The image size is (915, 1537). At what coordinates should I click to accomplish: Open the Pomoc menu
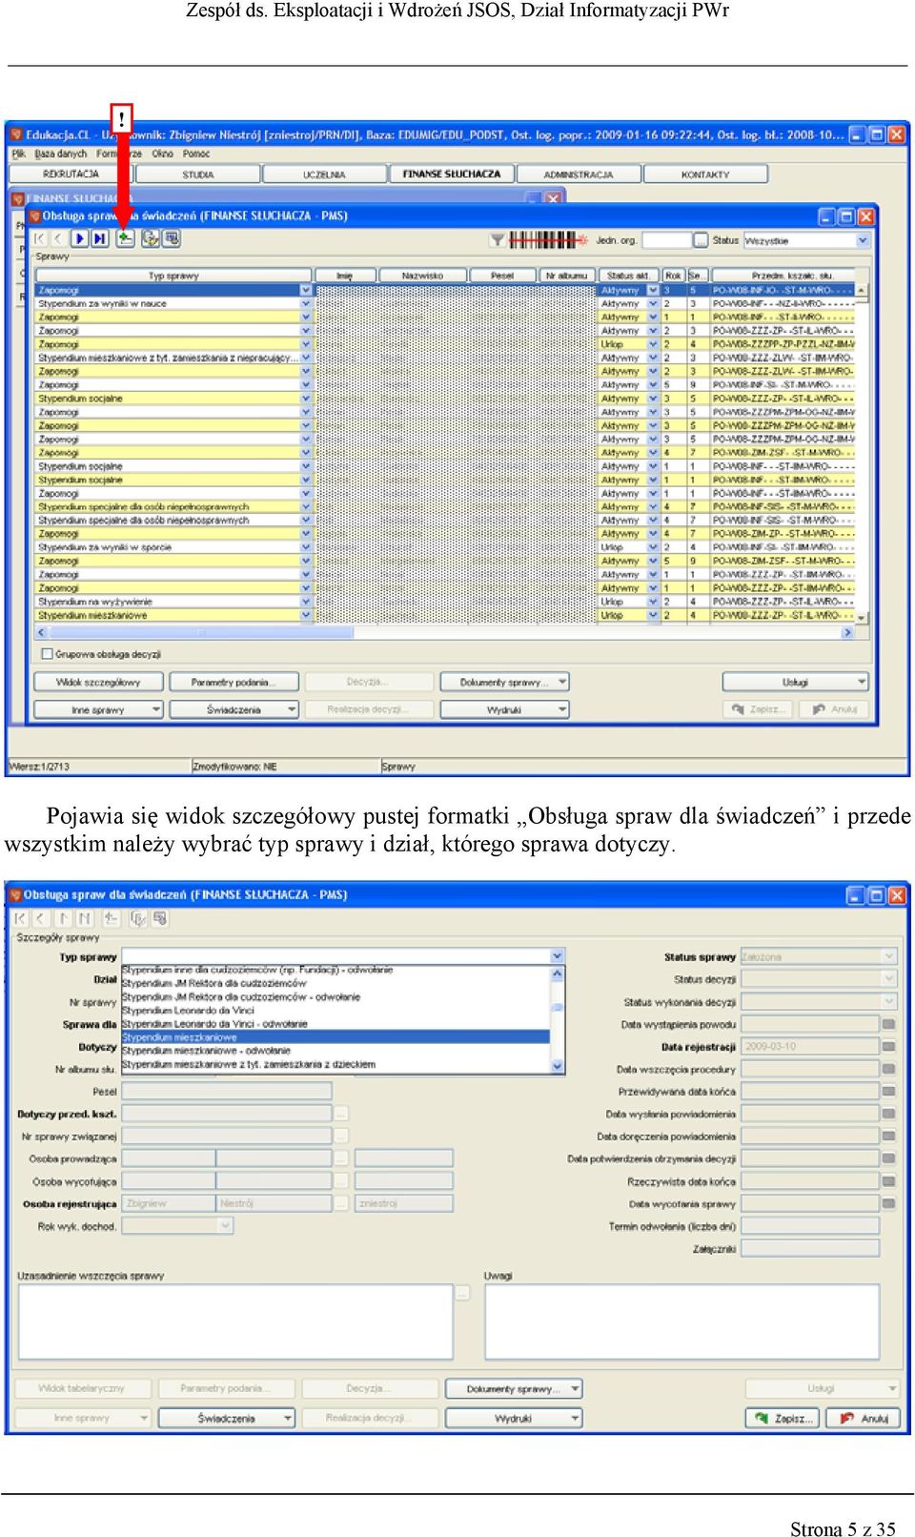[x=196, y=154]
